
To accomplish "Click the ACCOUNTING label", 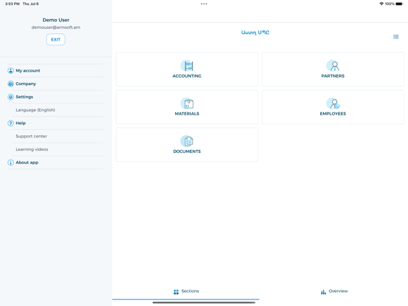I will coord(187,76).
